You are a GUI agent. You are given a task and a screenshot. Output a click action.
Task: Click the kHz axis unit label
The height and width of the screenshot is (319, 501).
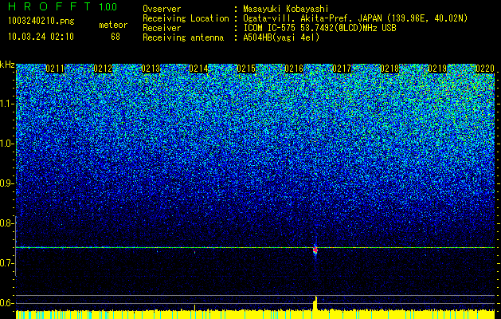[x=7, y=65]
